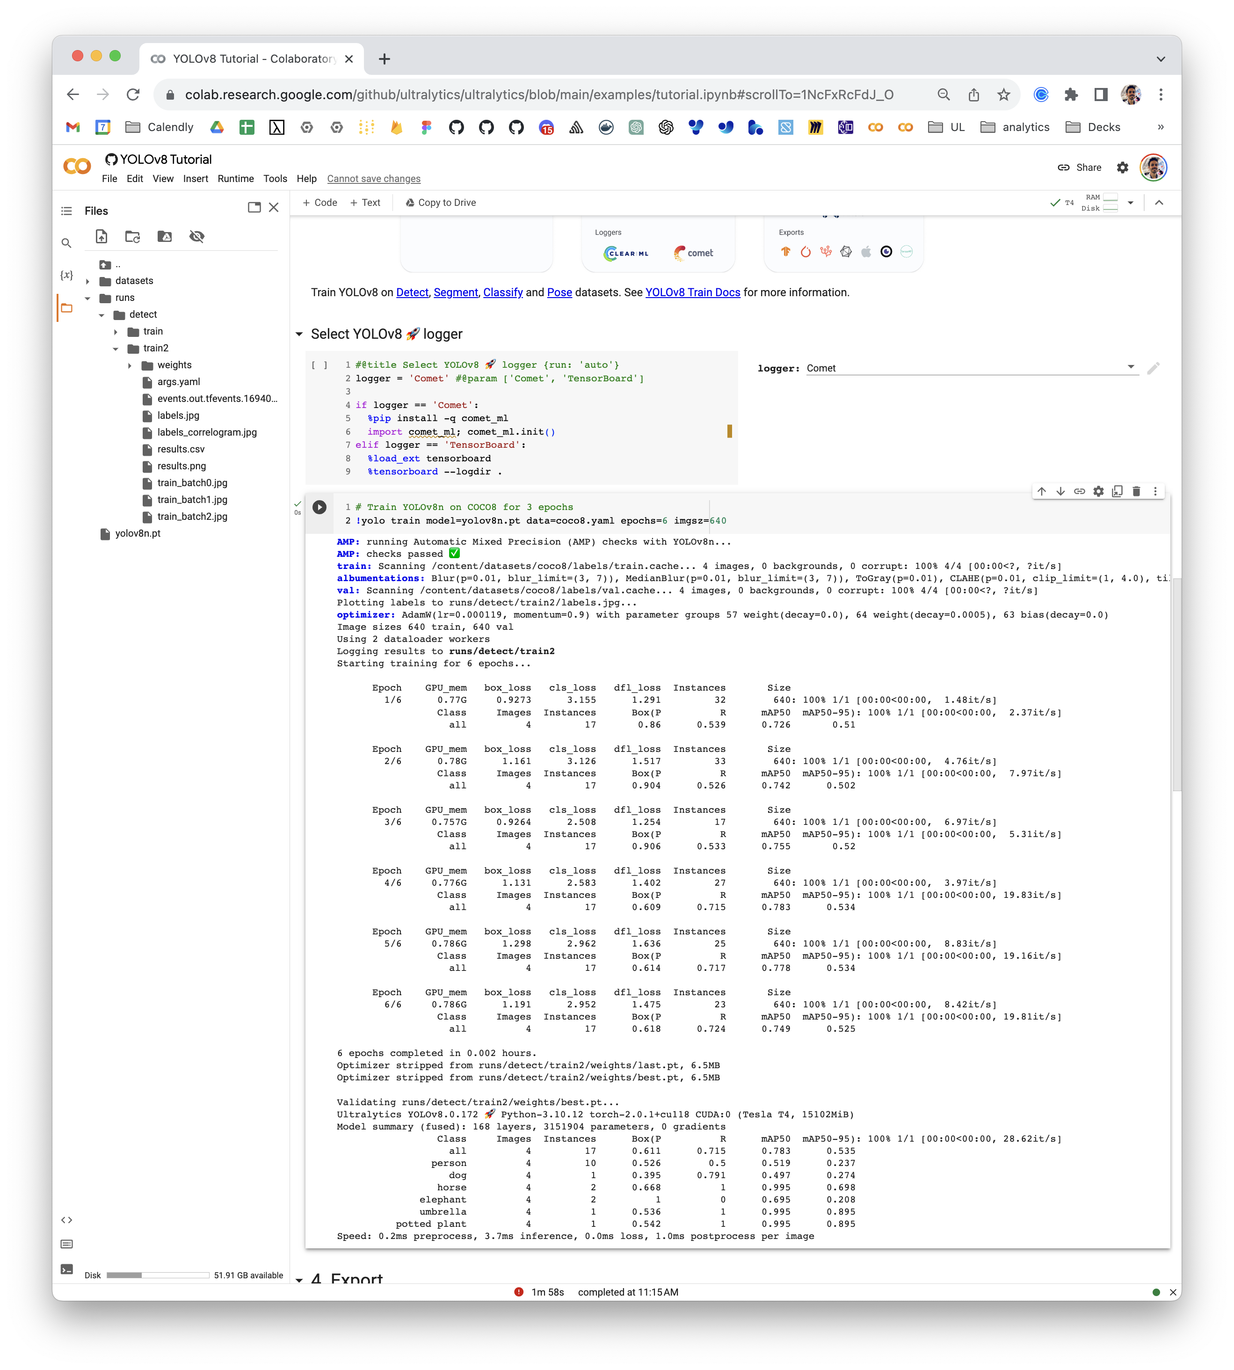
Task: Run the YOLOv8 training cell
Action: click(319, 507)
